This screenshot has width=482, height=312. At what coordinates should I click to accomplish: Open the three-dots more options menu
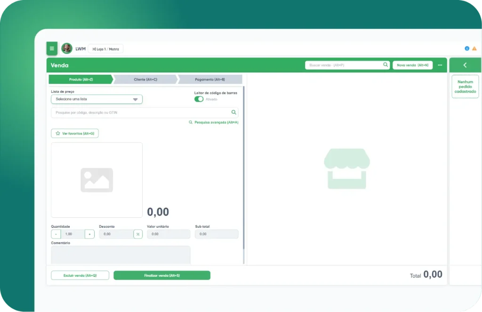(440, 65)
